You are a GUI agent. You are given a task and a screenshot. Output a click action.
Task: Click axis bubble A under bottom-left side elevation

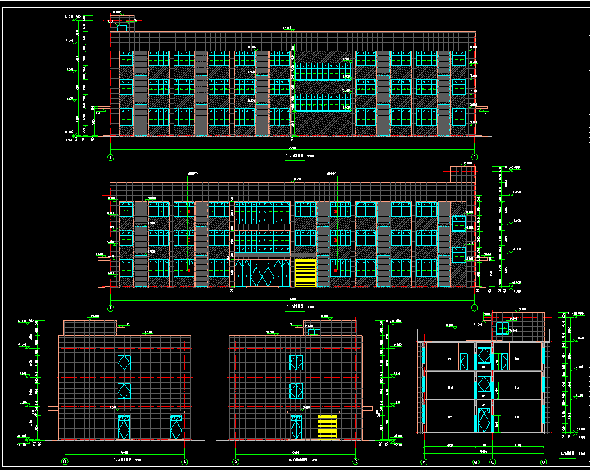(x=184, y=462)
